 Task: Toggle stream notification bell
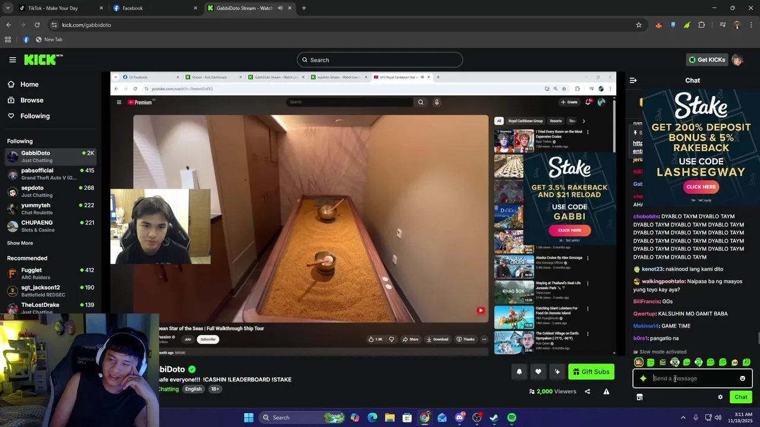point(519,372)
